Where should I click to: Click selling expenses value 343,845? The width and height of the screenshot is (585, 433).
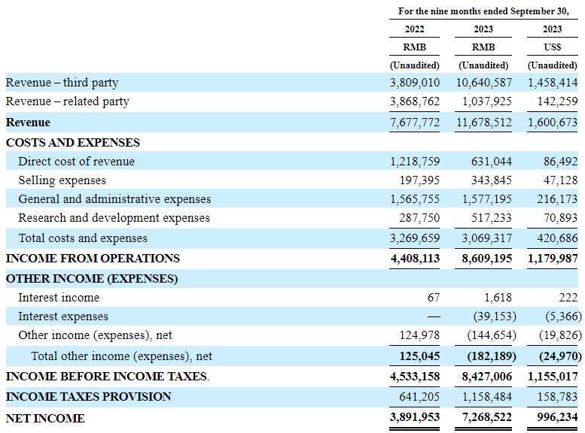pyautogui.click(x=492, y=180)
